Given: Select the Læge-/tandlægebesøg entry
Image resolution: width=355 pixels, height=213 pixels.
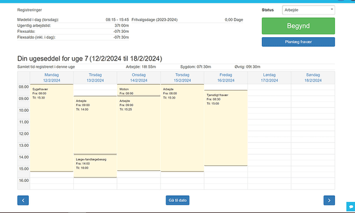Looking at the screenshot, I should coord(95,166).
